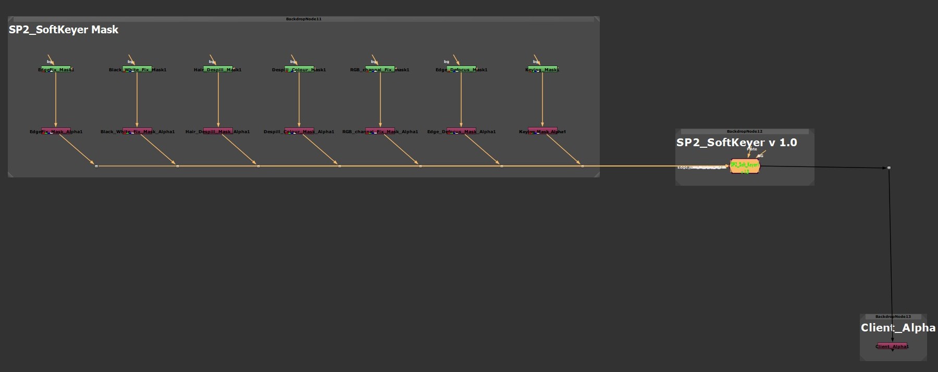Select the BackdropNode12 header bar
938x372 pixels.
coord(744,132)
